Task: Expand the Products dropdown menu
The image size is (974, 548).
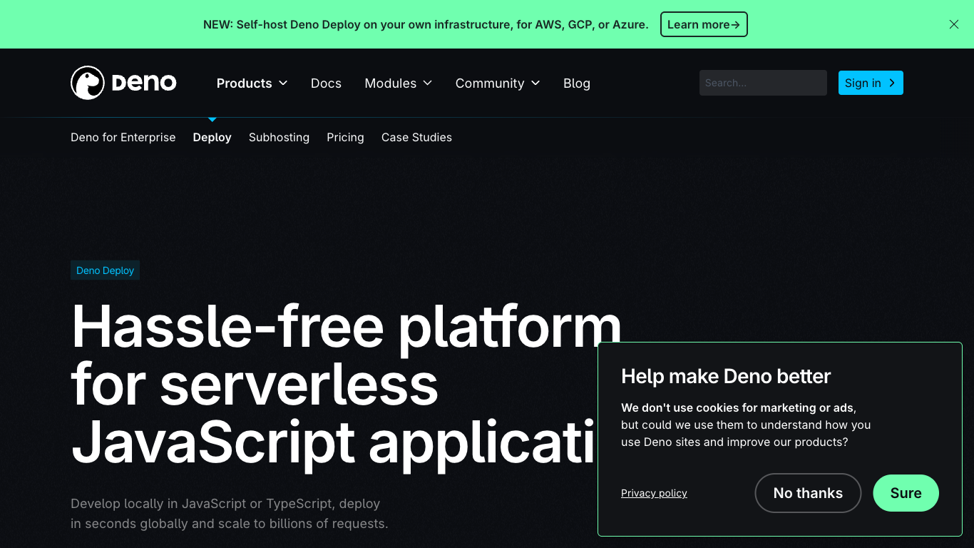Action: point(252,83)
